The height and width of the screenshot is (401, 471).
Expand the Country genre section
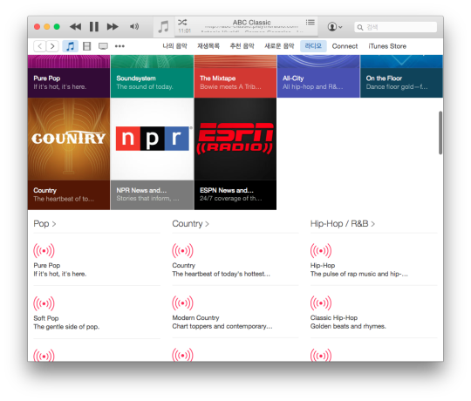tap(190, 224)
